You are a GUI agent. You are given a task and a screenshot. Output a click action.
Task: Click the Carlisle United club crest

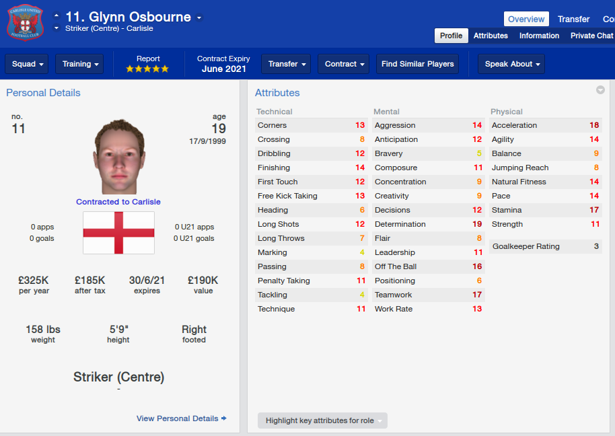[x=25, y=23]
